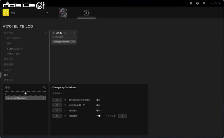Toggle set all fans to 100%

(x=98, y=100)
